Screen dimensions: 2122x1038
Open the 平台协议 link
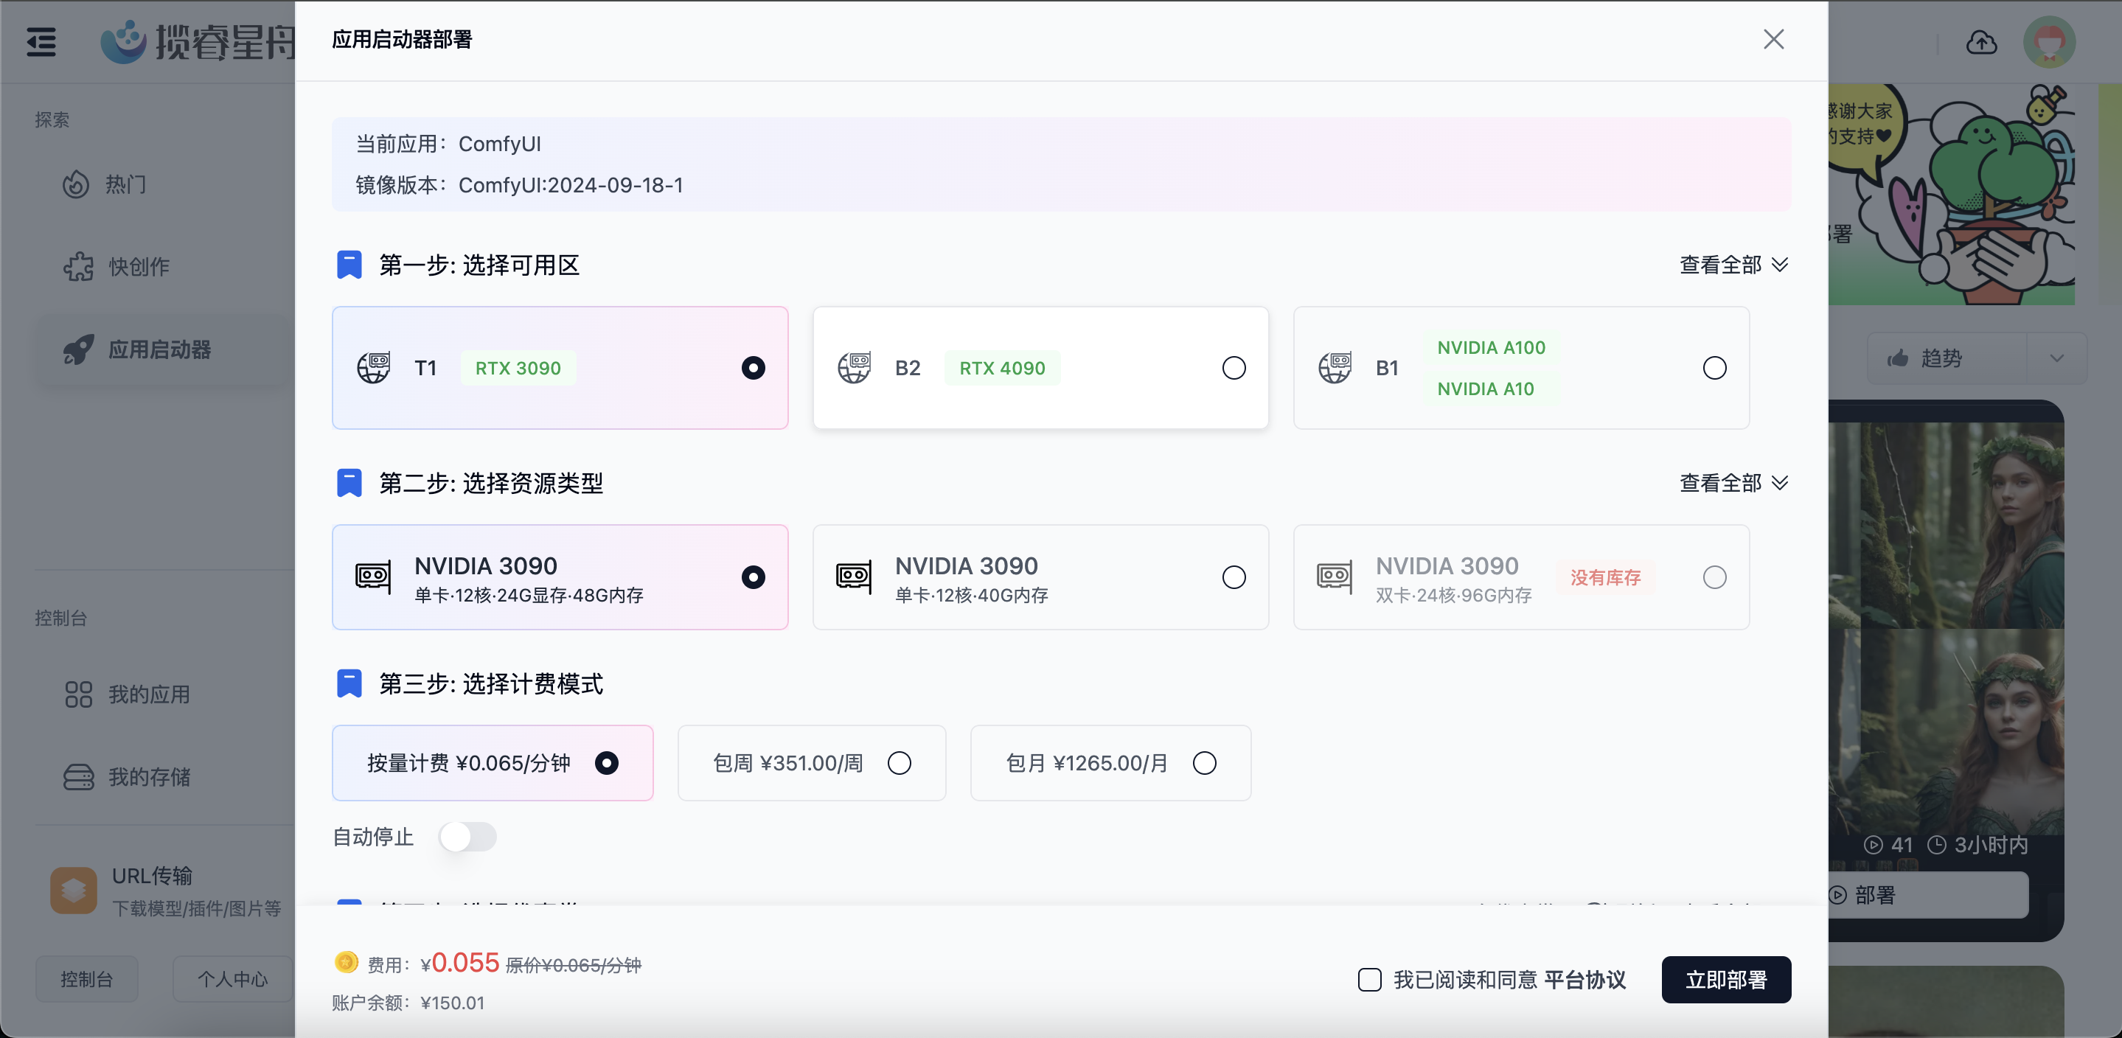[1585, 980]
